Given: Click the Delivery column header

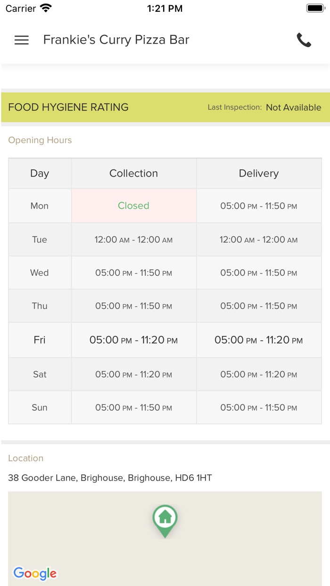Looking at the screenshot, I should point(259,173).
